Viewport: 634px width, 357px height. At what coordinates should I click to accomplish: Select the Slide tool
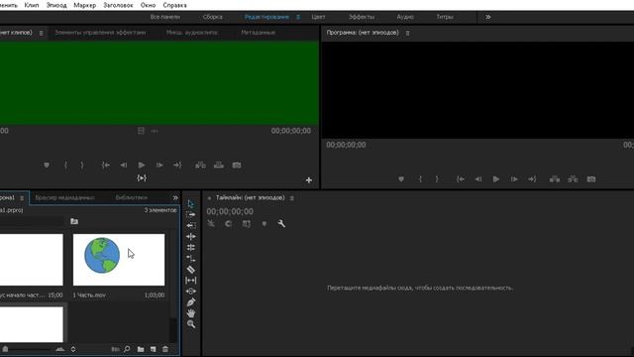pos(191,291)
